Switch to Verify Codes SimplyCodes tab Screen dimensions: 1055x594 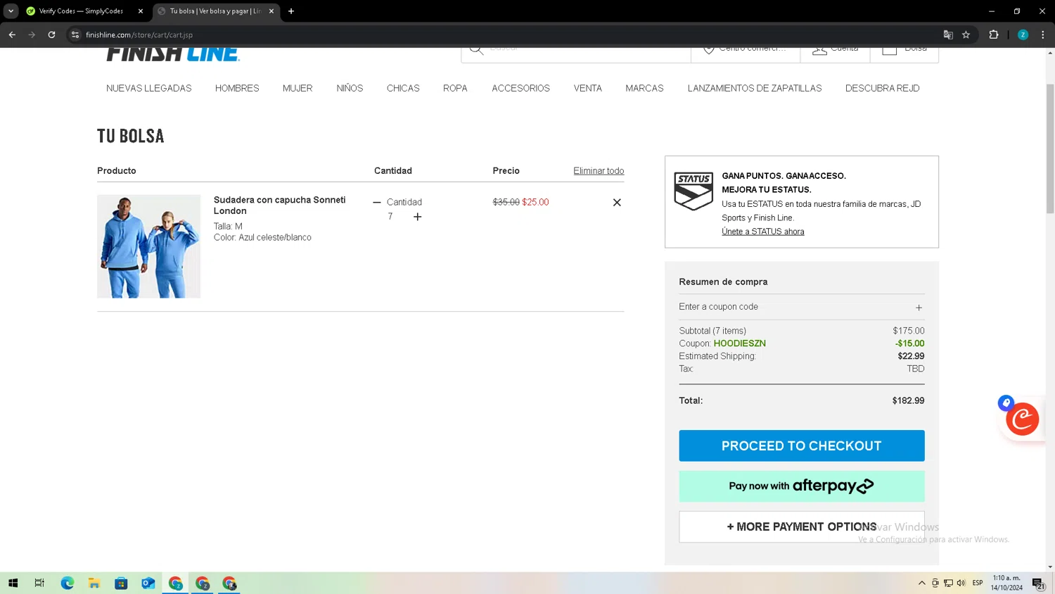pos(81,11)
